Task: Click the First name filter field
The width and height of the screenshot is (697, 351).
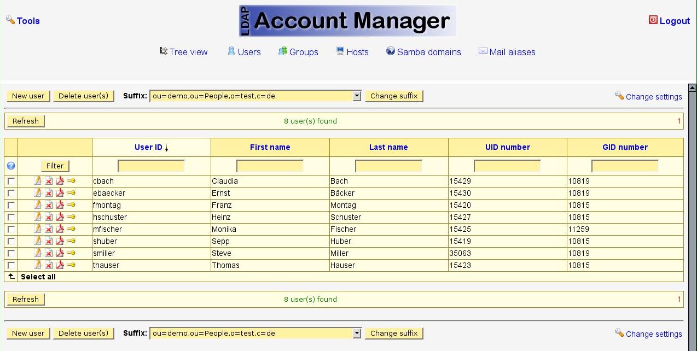Action: point(270,166)
